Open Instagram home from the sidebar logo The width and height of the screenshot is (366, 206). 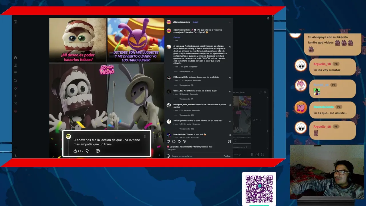point(15,22)
